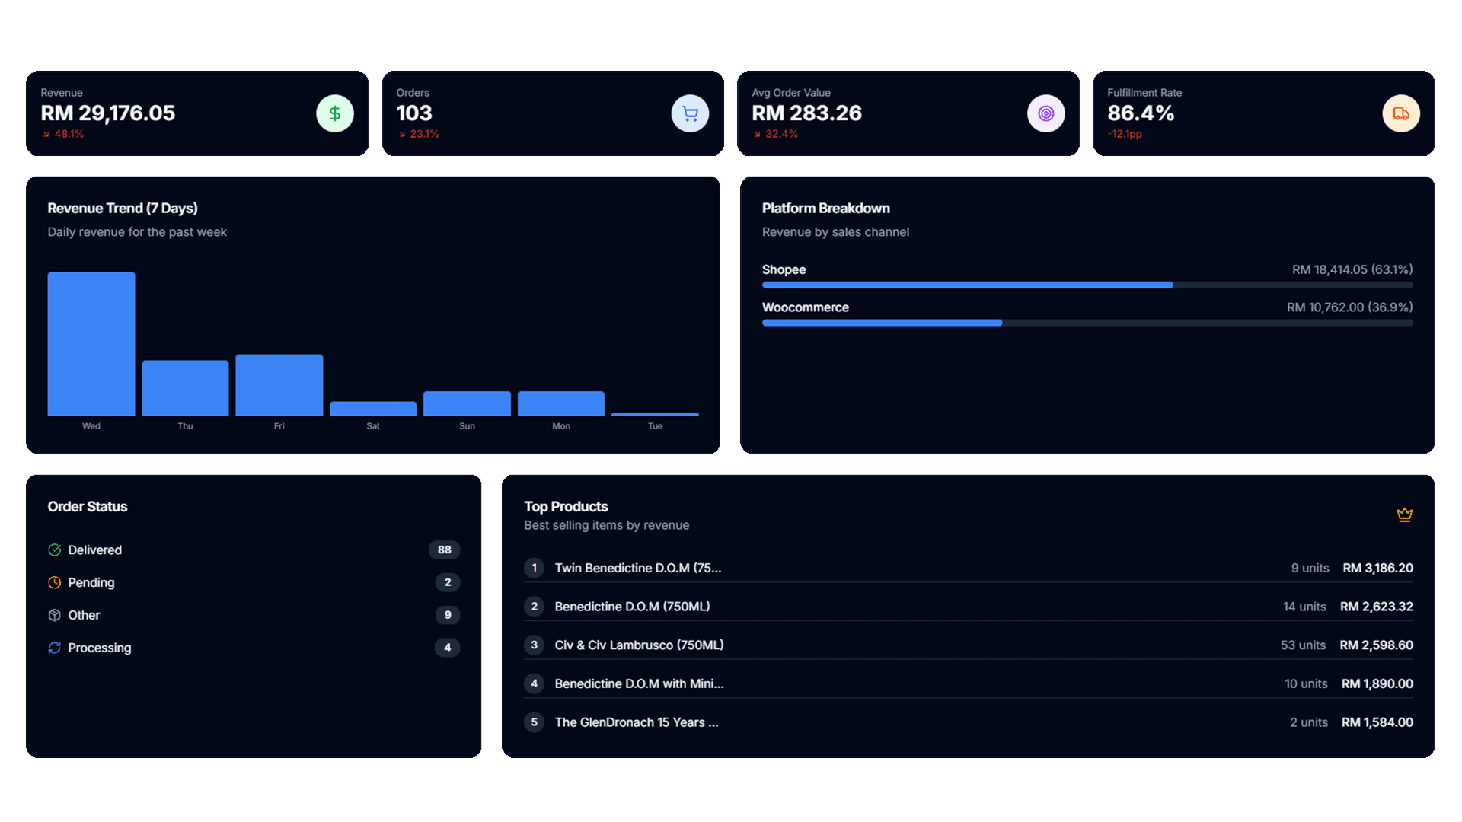The image size is (1462, 822).
Task: Click the 53 units quantity text
Action: click(x=1304, y=645)
